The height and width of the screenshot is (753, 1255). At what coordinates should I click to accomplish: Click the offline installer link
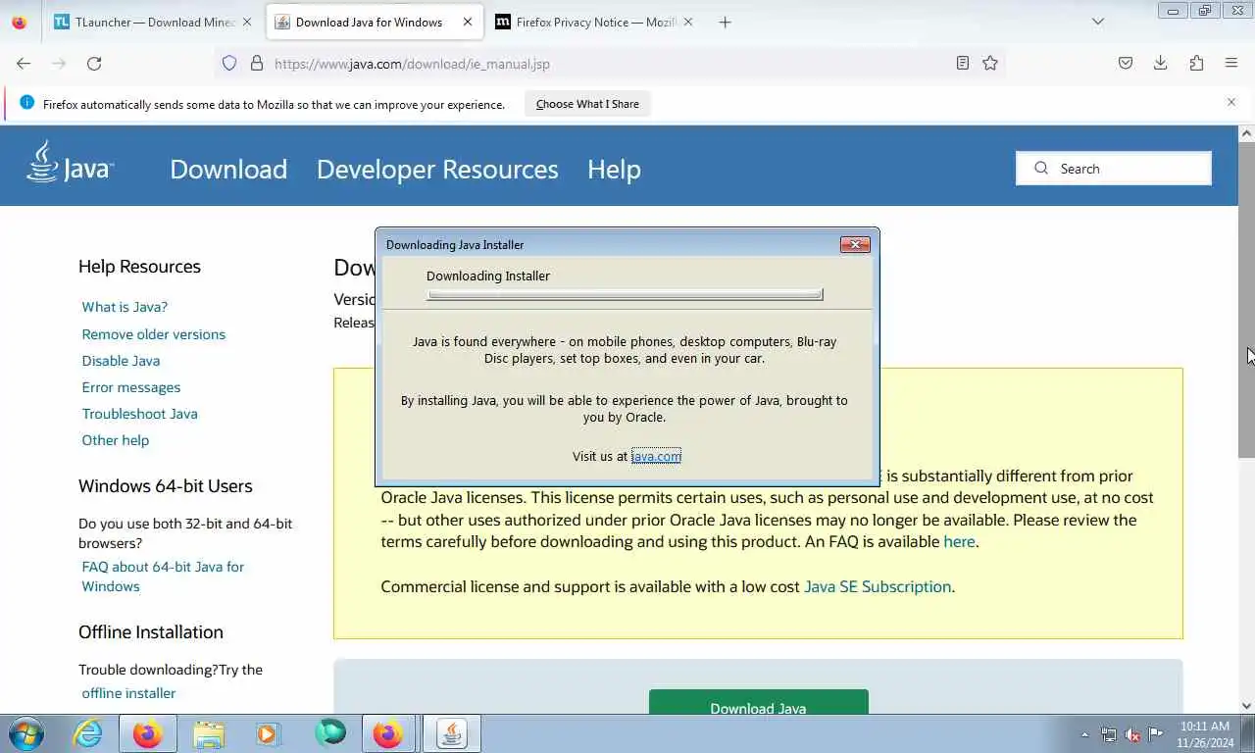[x=128, y=693]
